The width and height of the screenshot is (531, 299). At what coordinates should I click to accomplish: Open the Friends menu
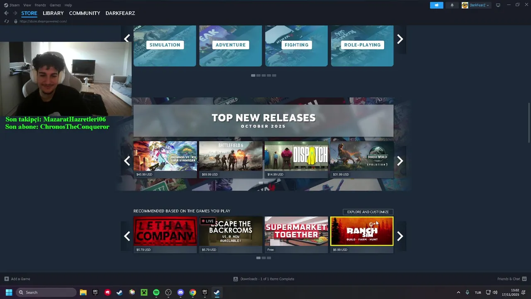click(x=40, y=5)
